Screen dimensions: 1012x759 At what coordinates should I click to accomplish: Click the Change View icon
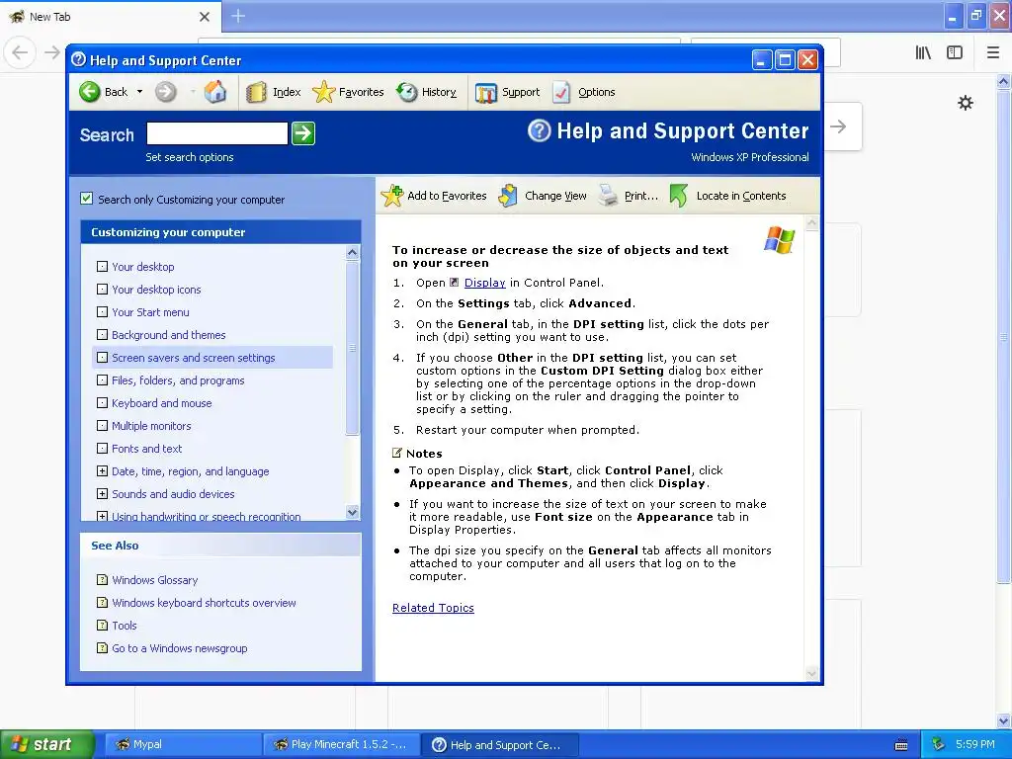509,195
